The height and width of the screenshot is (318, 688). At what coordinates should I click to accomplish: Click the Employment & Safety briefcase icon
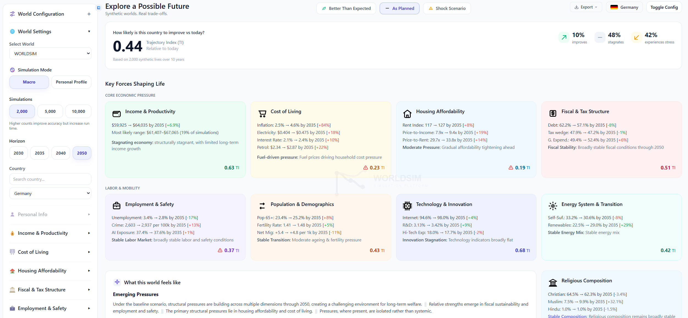tap(117, 205)
